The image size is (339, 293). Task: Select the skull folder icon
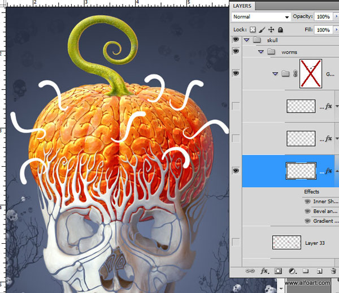click(x=257, y=40)
